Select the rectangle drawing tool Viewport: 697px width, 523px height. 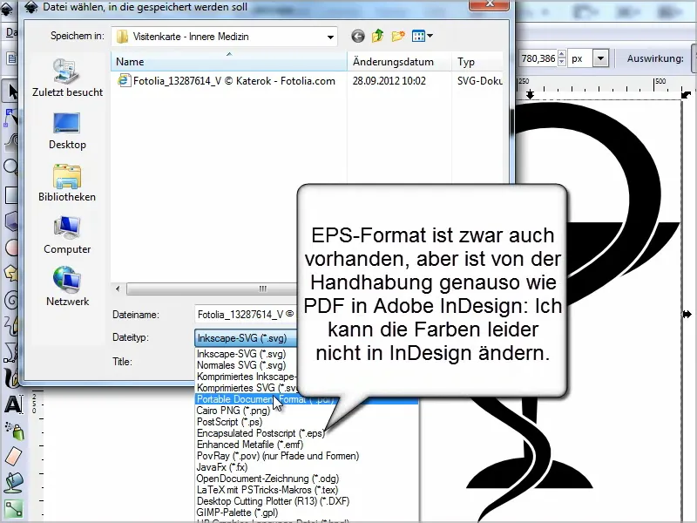10,194
